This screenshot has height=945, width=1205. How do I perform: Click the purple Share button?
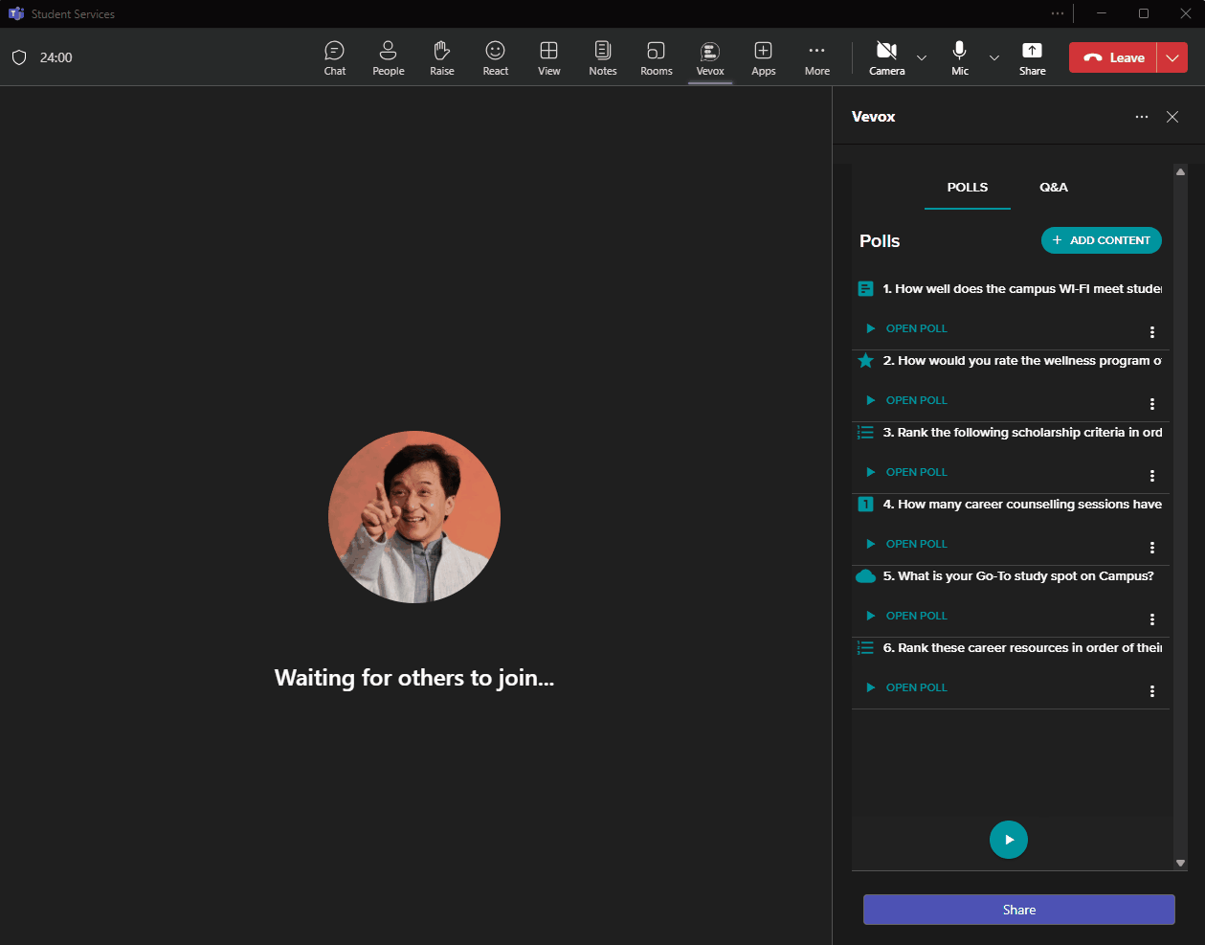tap(1018, 910)
